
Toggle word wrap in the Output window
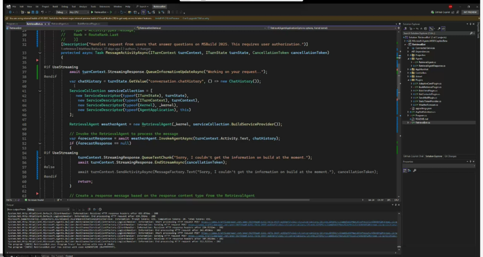point(94,209)
